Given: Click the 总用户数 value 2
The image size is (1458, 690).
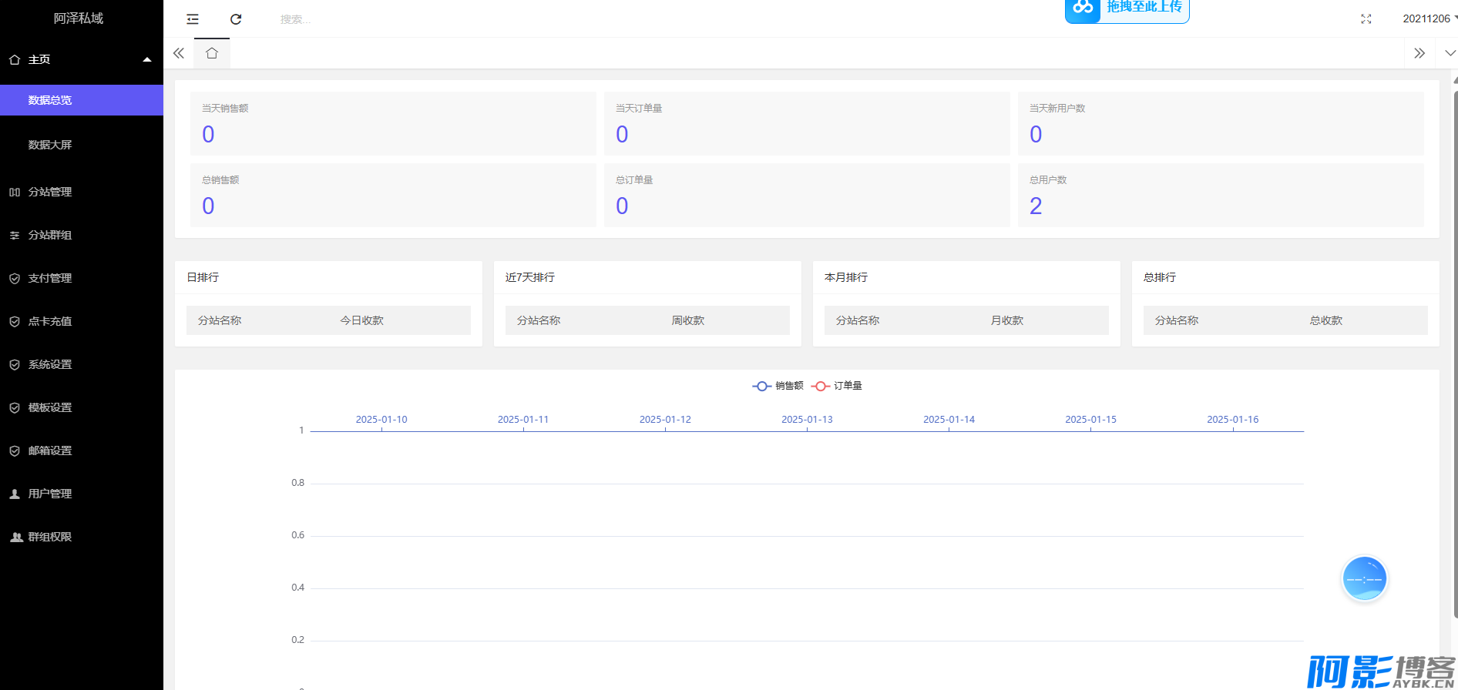Looking at the screenshot, I should point(1036,206).
